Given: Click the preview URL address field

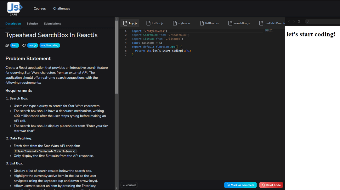Looking at the screenshot, I should (x=322, y=21).
